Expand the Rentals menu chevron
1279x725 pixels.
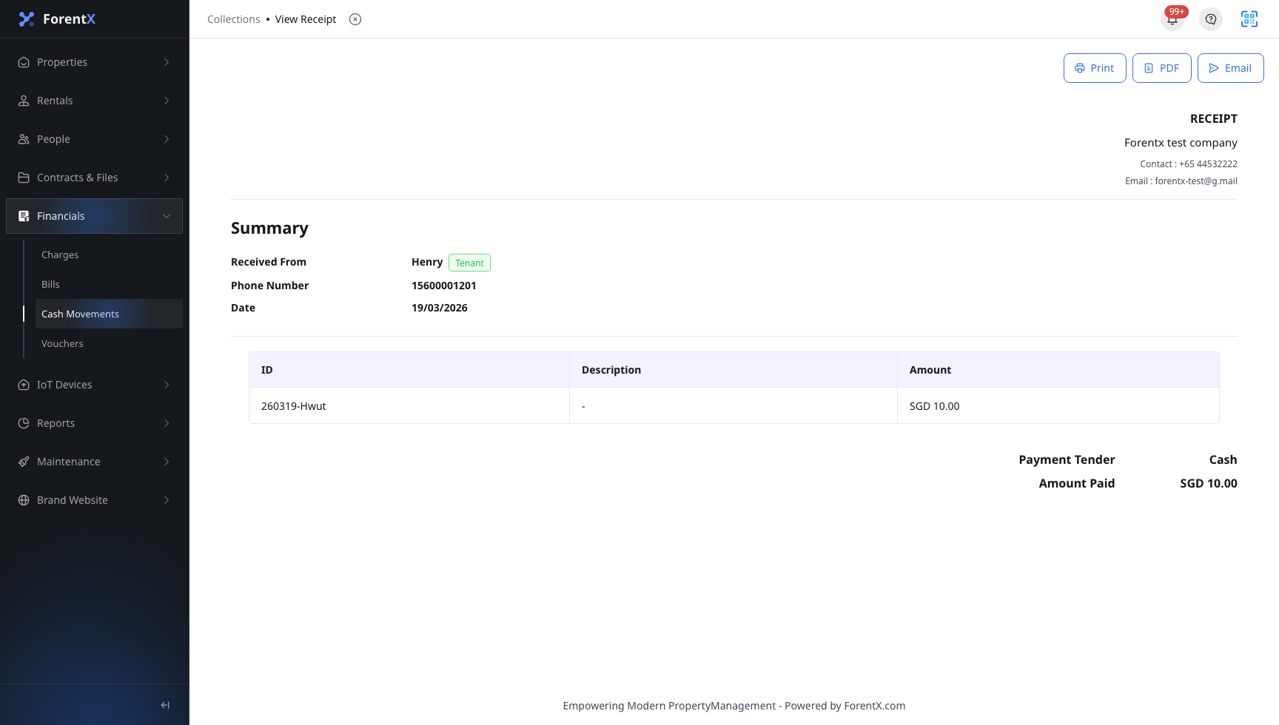(x=167, y=101)
